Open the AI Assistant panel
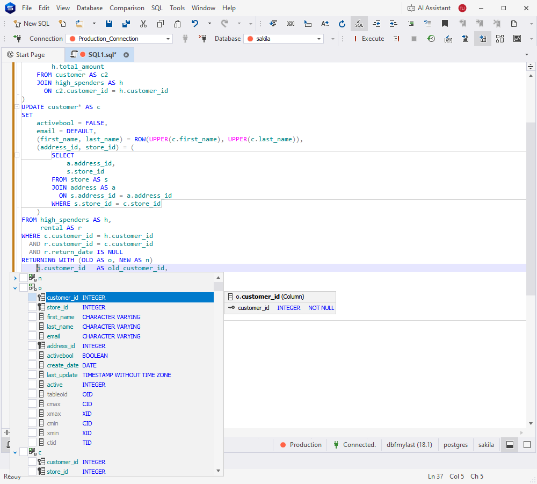The height and width of the screenshot is (484, 537). coord(429,8)
